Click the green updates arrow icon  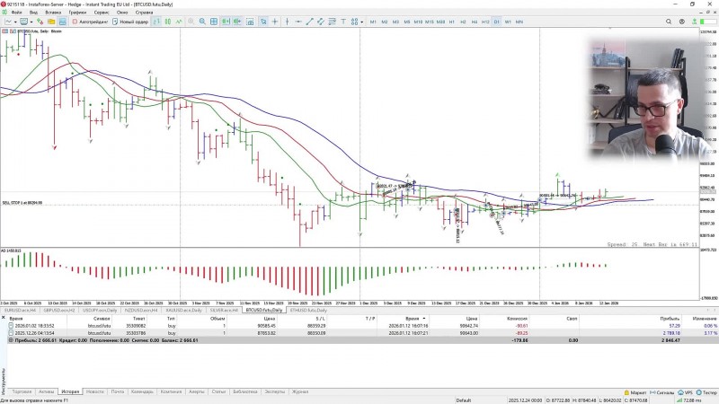point(695,22)
